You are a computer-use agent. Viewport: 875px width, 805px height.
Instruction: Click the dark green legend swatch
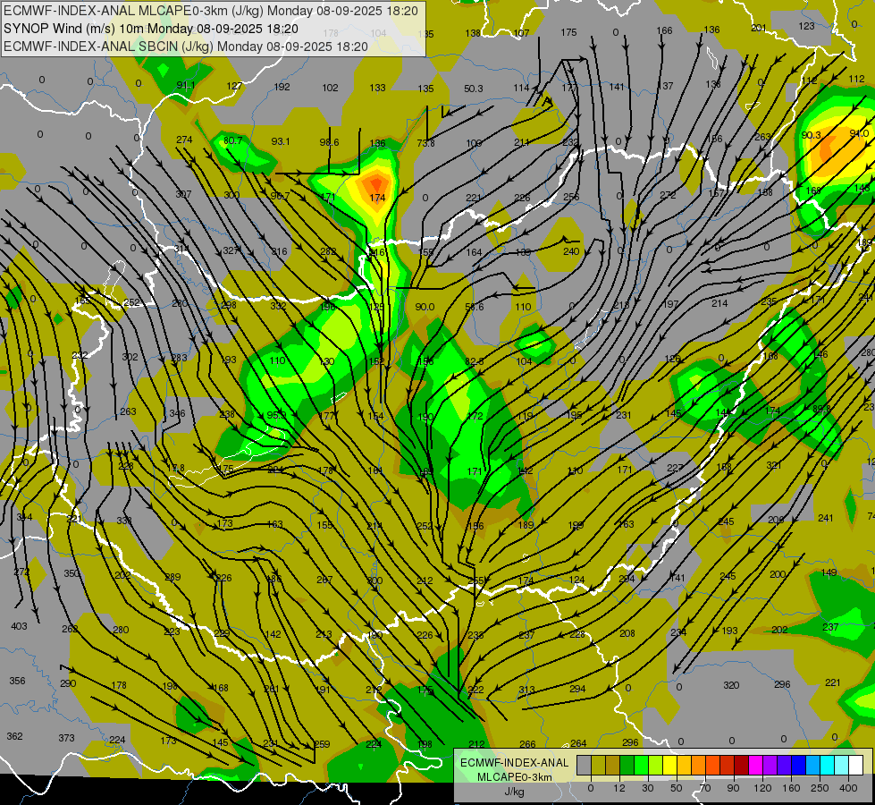click(627, 765)
